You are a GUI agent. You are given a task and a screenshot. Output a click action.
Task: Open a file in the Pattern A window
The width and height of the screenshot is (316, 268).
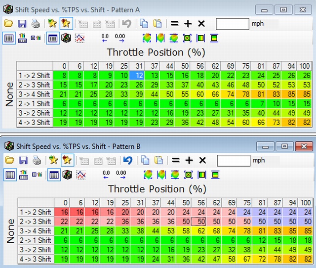tap(8, 23)
